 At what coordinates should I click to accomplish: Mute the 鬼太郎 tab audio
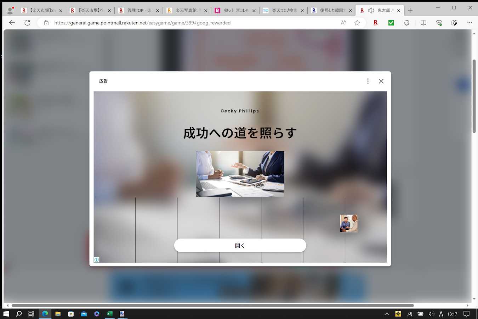[371, 11]
